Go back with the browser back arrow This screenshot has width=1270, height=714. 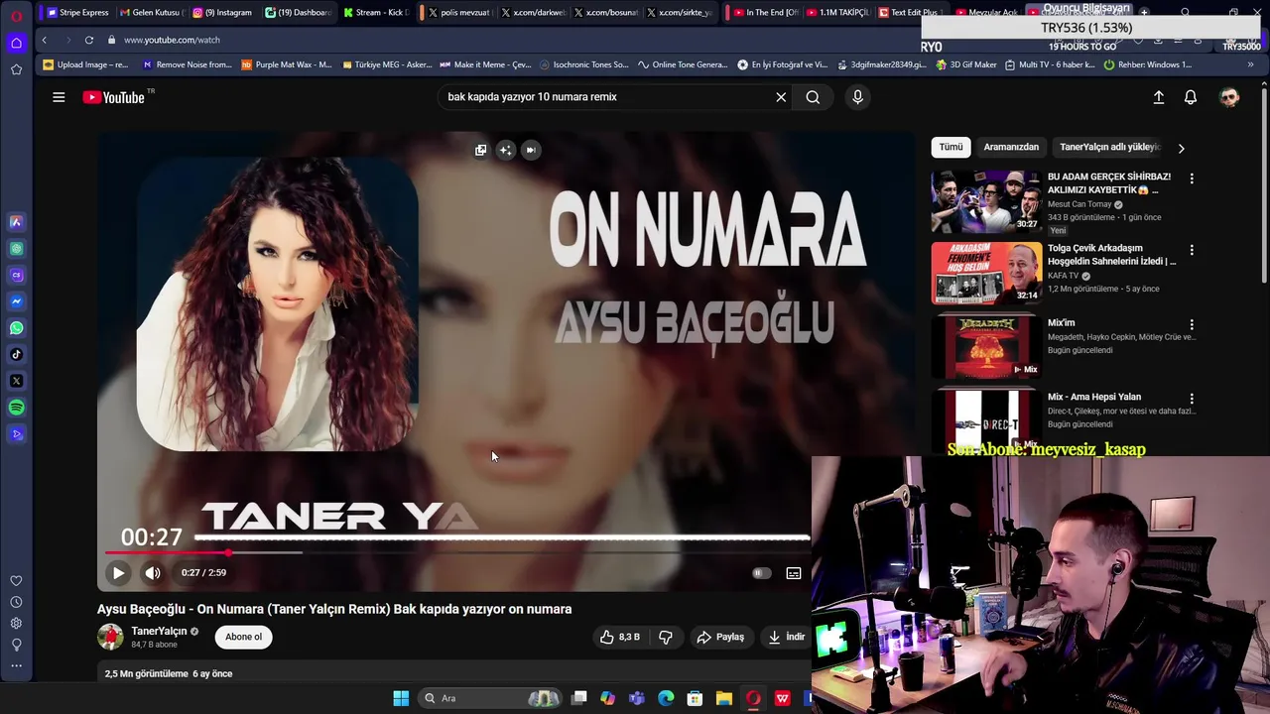pyautogui.click(x=44, y=40)
